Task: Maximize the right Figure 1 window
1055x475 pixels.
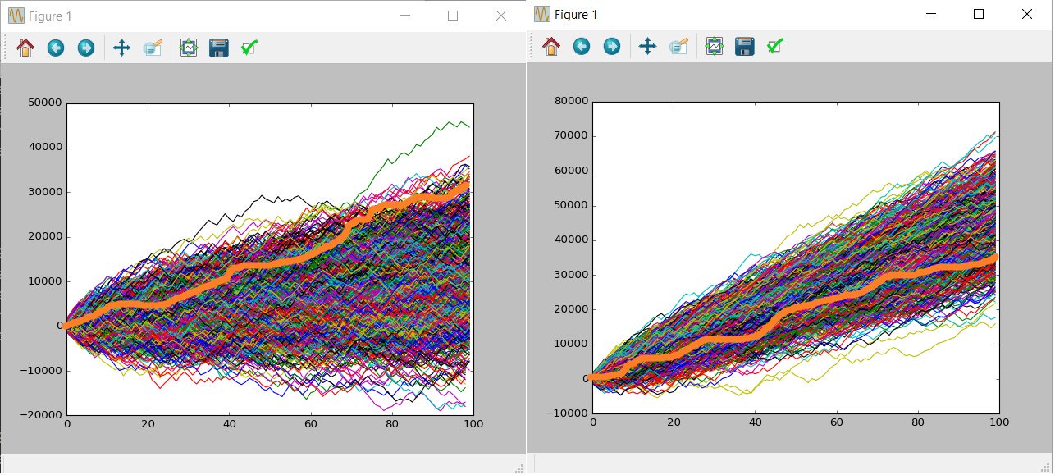Action: tap(978, 14)
